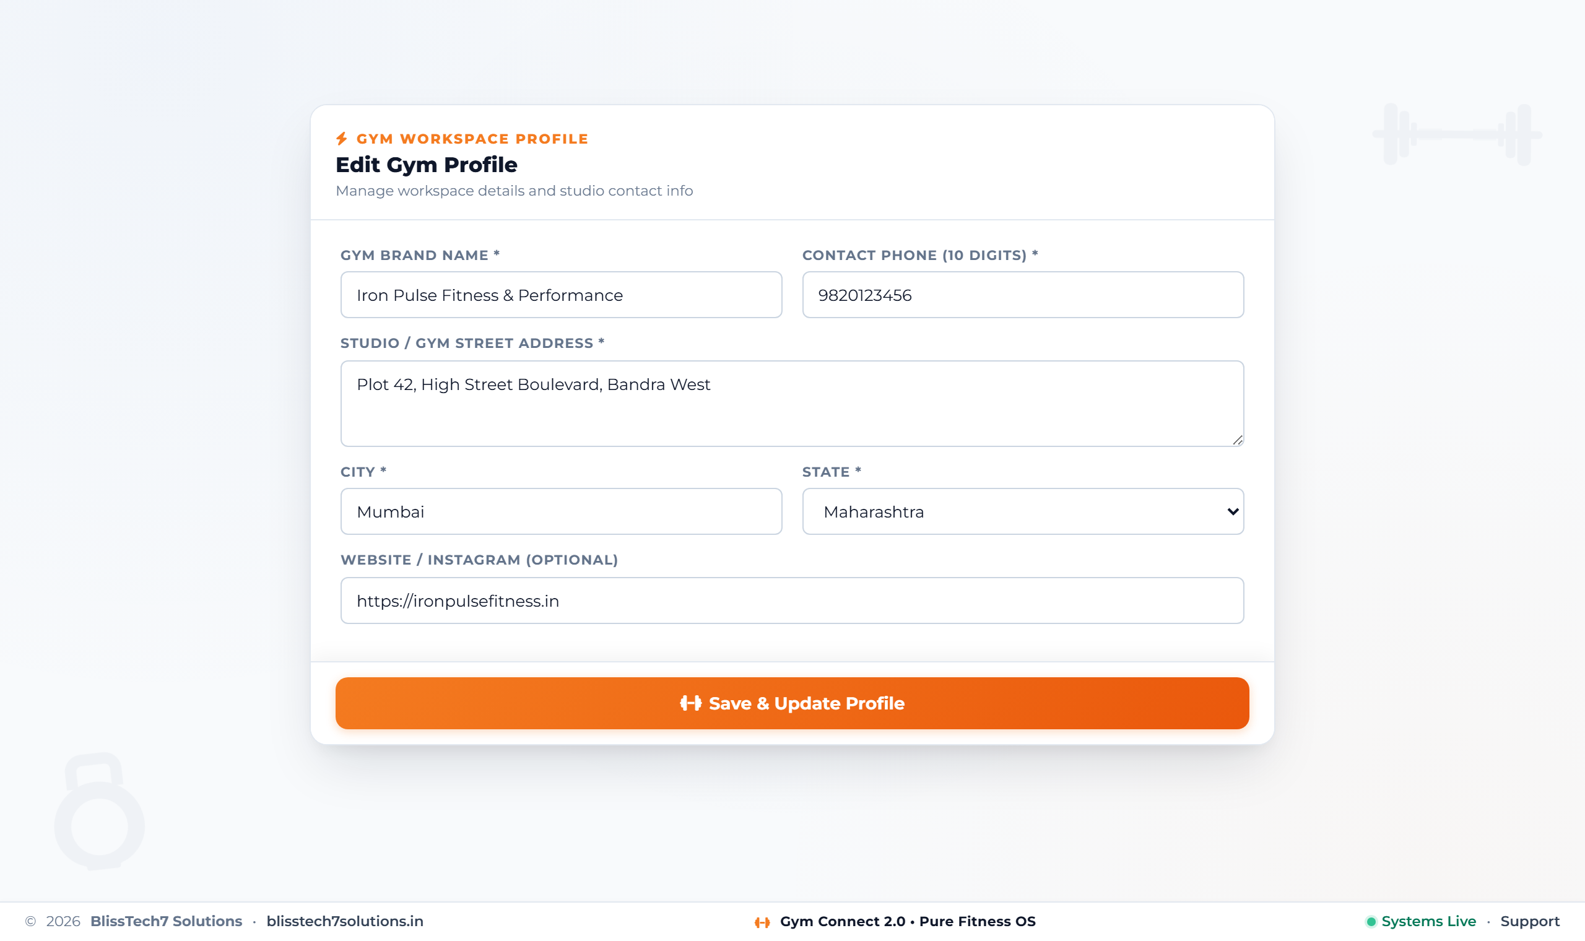
Task: Click the '2026' year in footer
Action: (63, 921)
